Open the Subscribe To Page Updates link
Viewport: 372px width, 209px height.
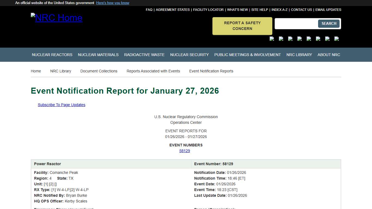click(x=62, y=105)
